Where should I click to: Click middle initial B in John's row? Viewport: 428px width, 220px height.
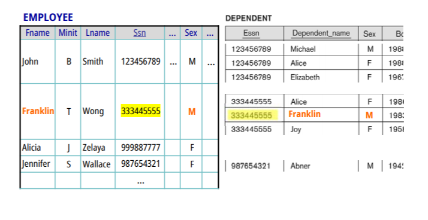tap(69, 61)
